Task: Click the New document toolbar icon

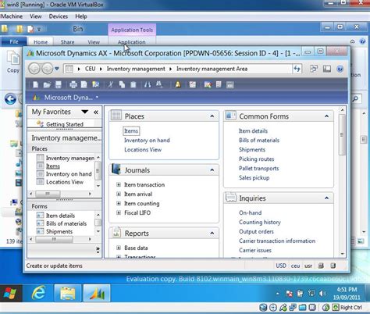Action: (36, 84)
